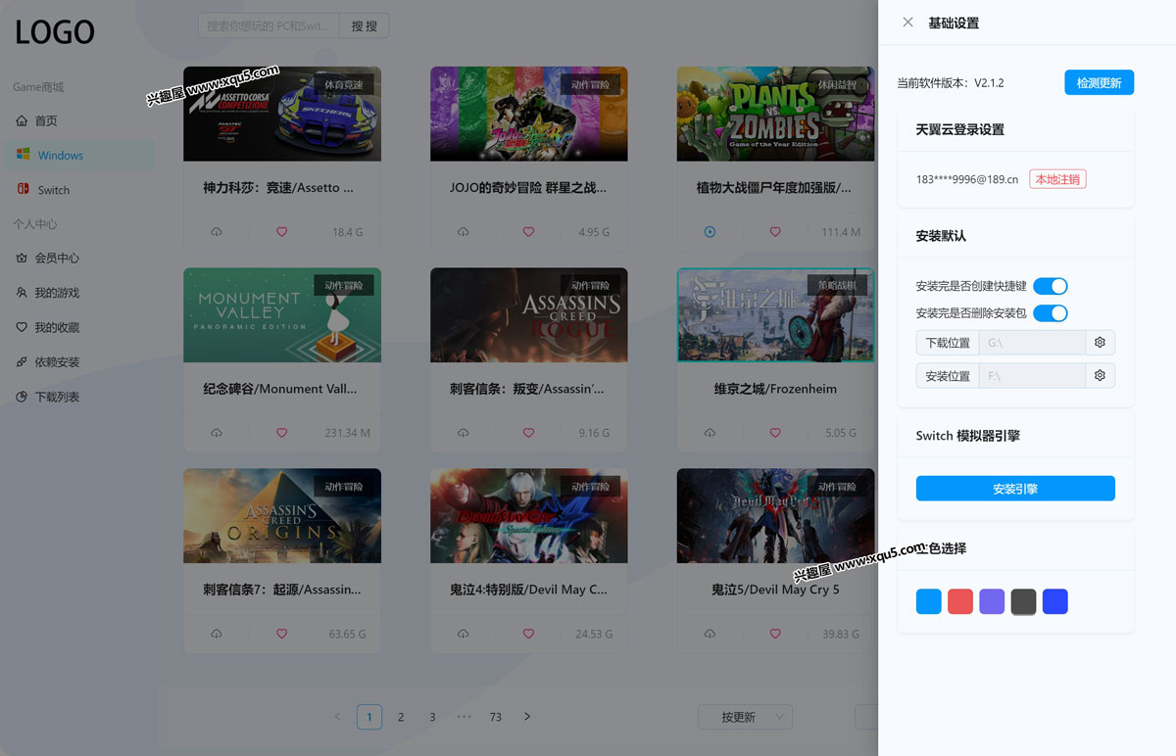Go to the next page arrow
The height and width of the screenshot is (756, 1176).
coord(527,717)
